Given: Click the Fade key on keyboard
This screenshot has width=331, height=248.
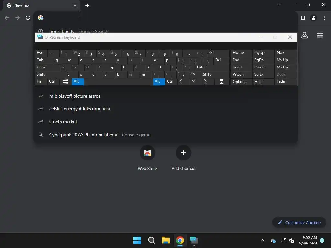Looking at the screenshot, I should coord(286,82).
